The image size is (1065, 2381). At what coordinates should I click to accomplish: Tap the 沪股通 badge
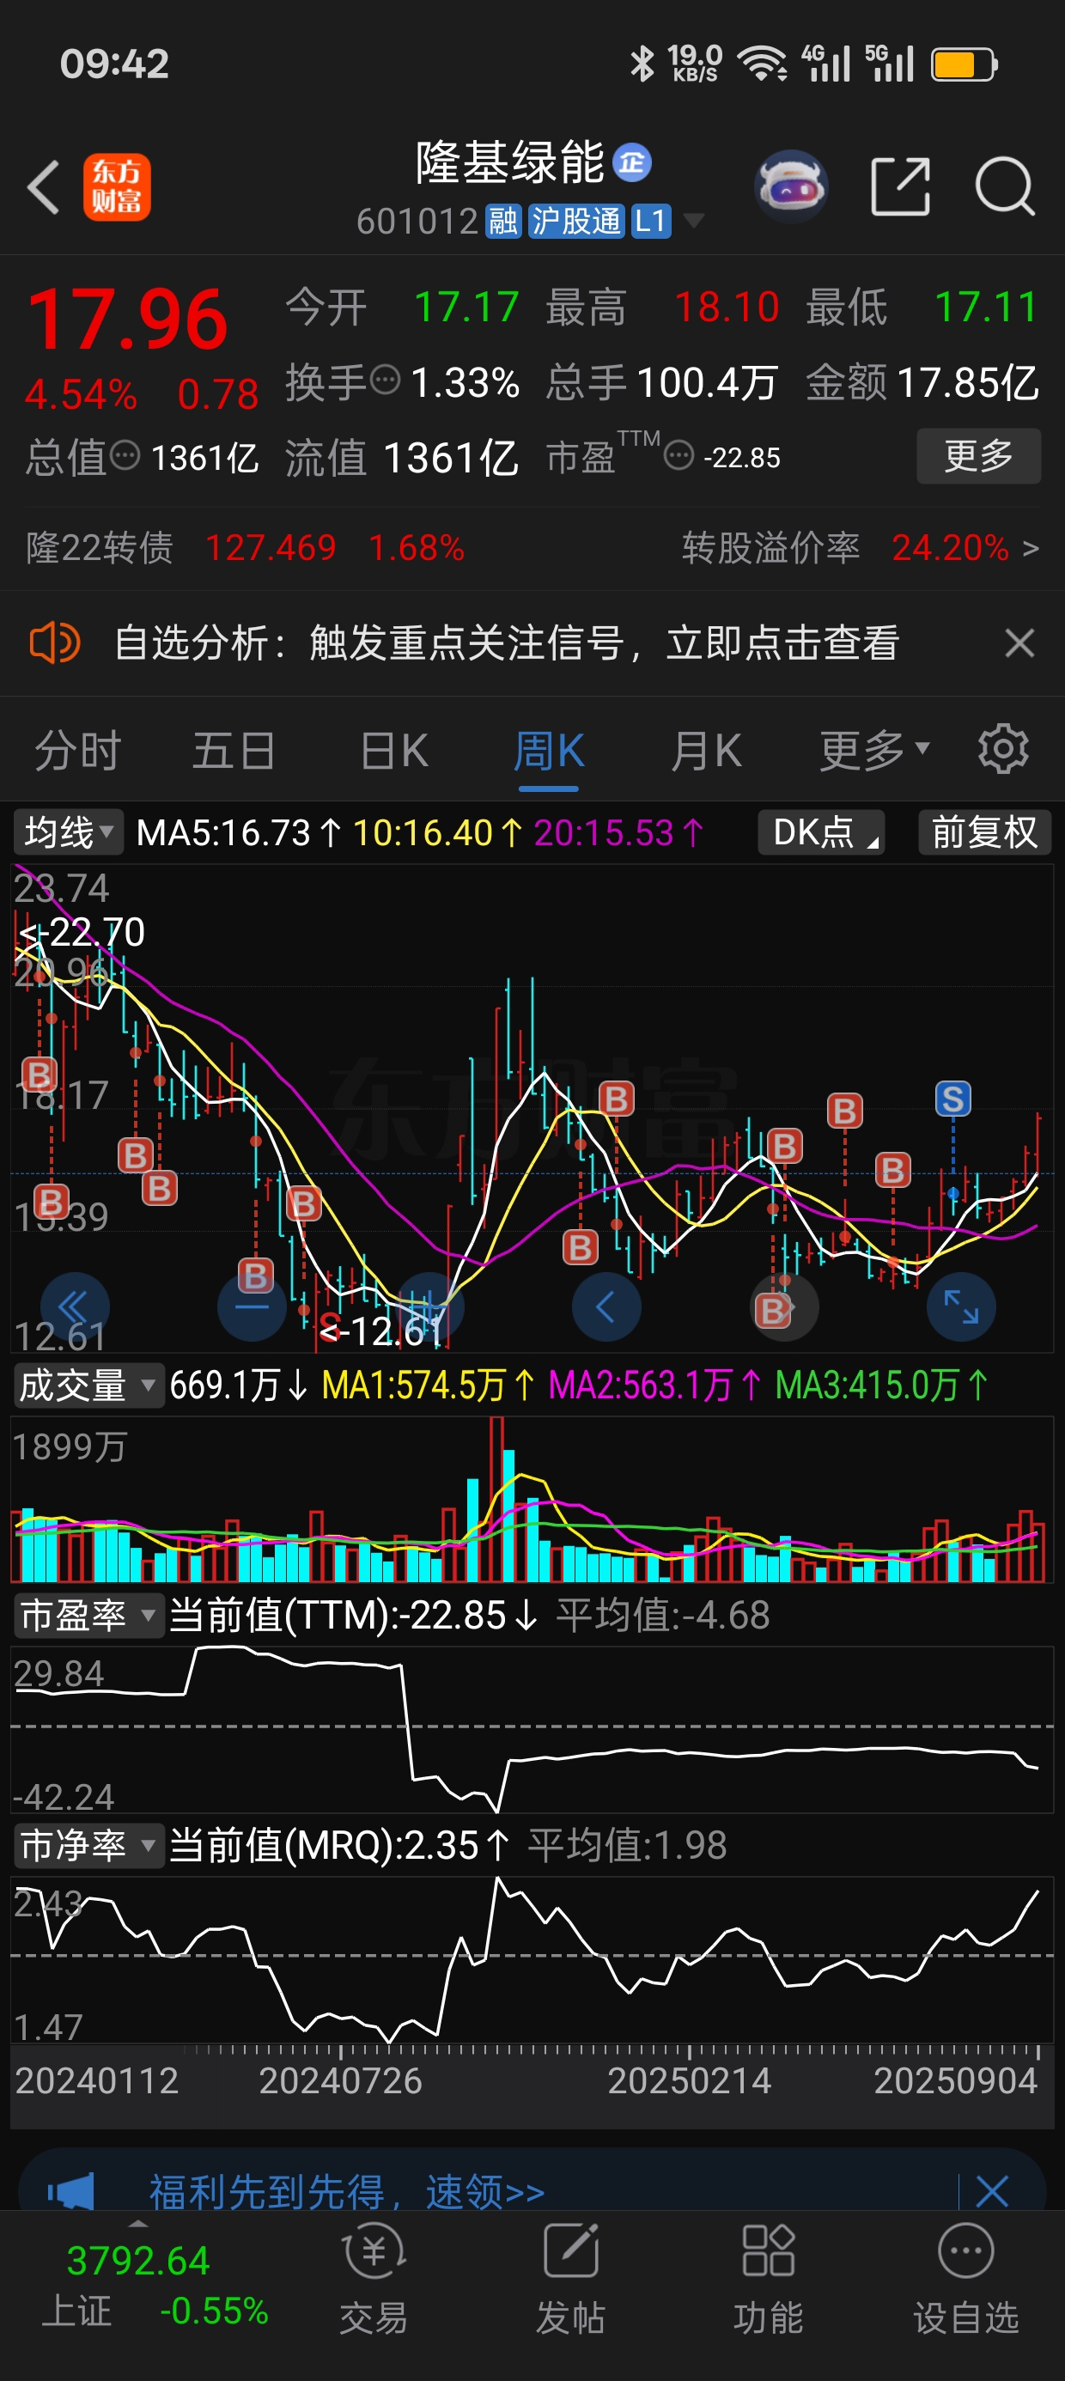coord(576,222)
